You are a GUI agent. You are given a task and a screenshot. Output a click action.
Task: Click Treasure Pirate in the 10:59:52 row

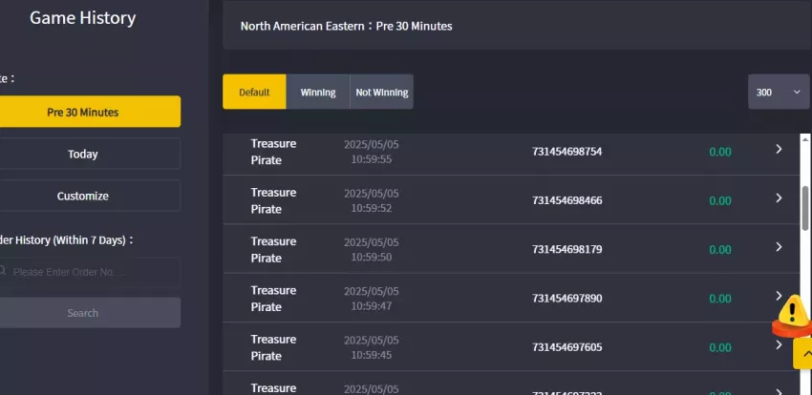(x=273, y=200)
